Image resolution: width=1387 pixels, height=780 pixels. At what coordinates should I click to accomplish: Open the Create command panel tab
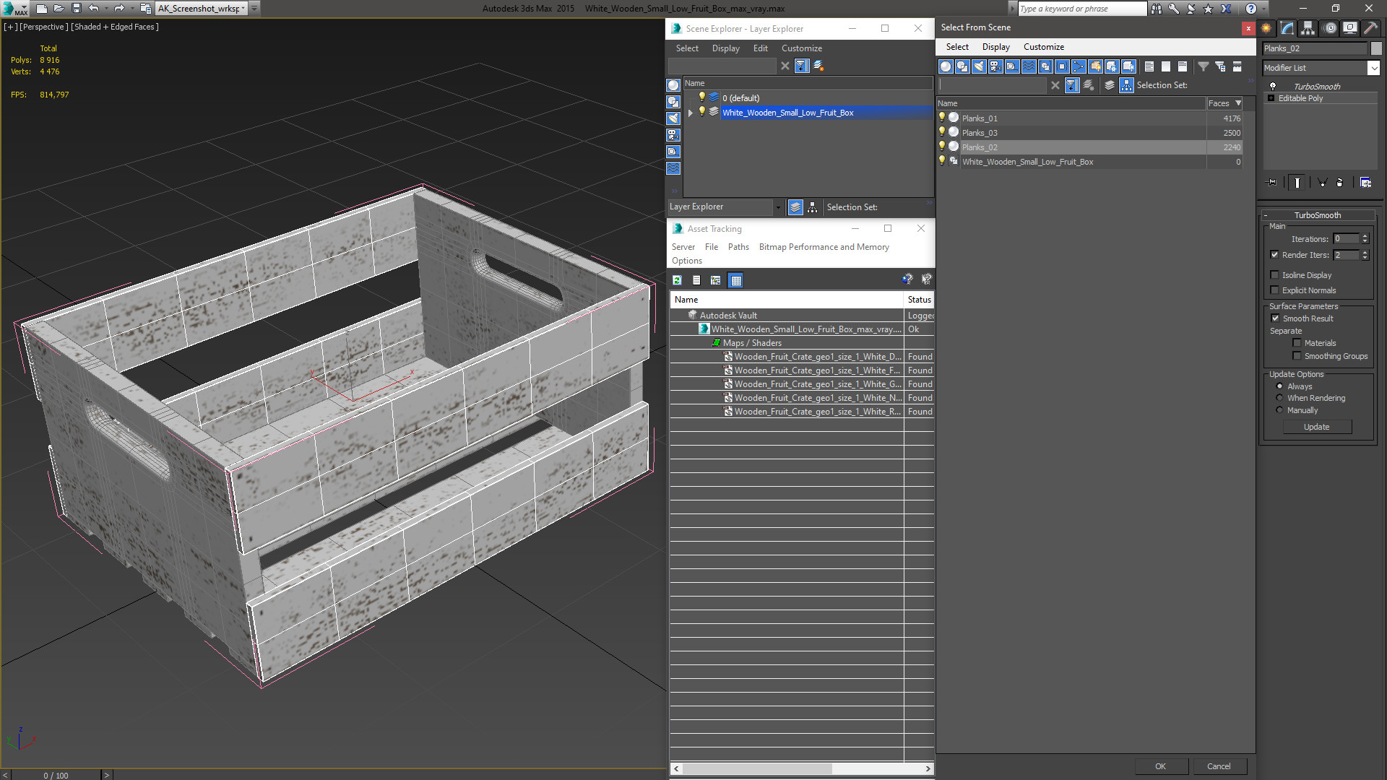(x=1266, y=28)
